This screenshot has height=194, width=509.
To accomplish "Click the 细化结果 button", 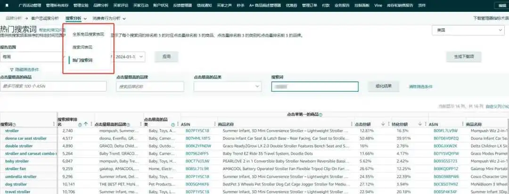I will (383, 86).
